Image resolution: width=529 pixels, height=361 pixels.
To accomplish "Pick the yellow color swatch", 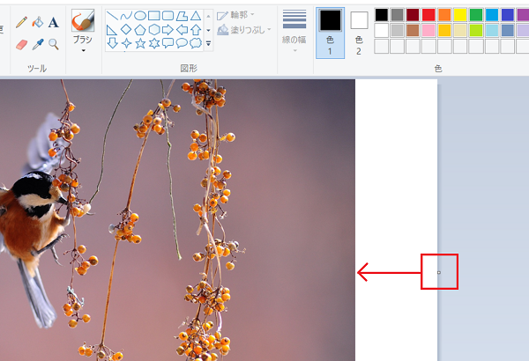I will (x=460, y=15).
